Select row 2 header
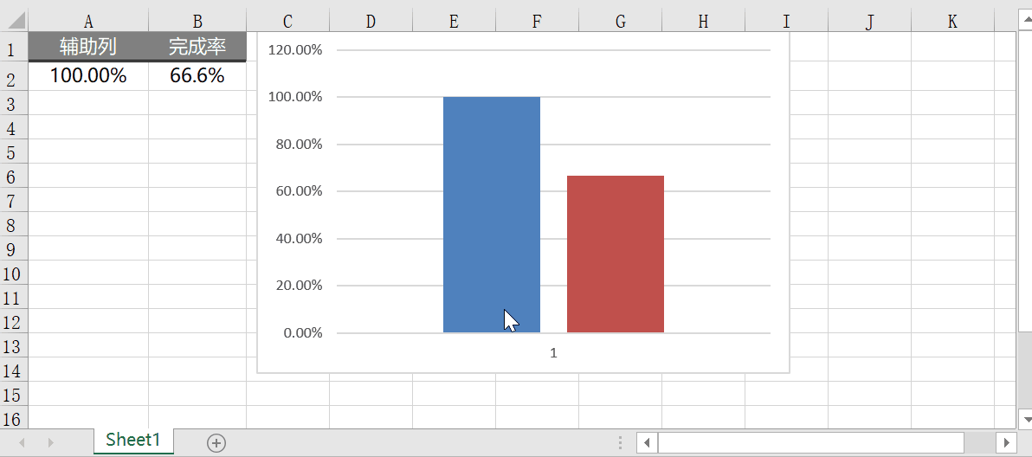This screenshot has height=457, width=1032. pyautogui.click(x=12, y=79)
